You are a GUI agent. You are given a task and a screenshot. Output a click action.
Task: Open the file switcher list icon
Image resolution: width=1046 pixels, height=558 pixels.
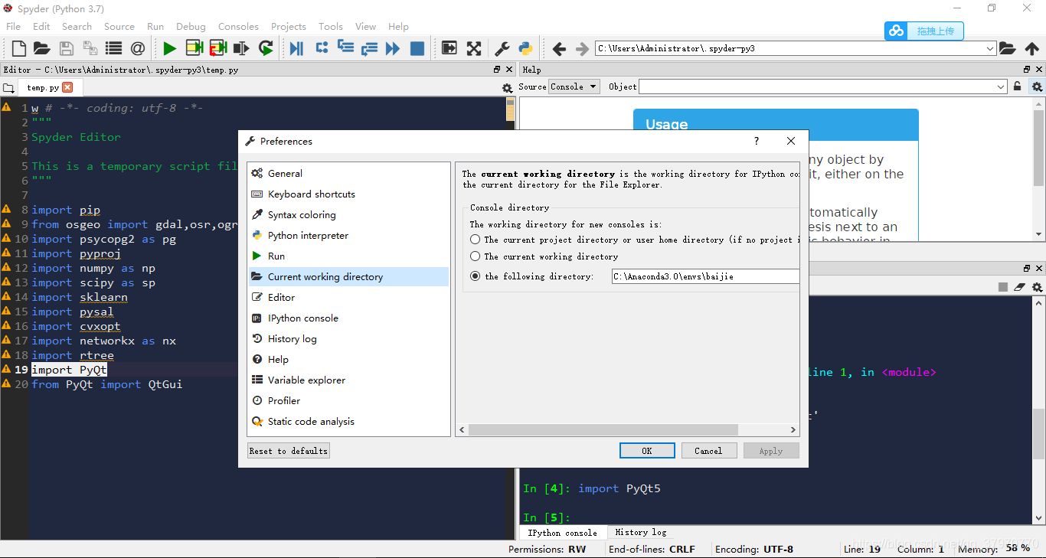[114, 48]
